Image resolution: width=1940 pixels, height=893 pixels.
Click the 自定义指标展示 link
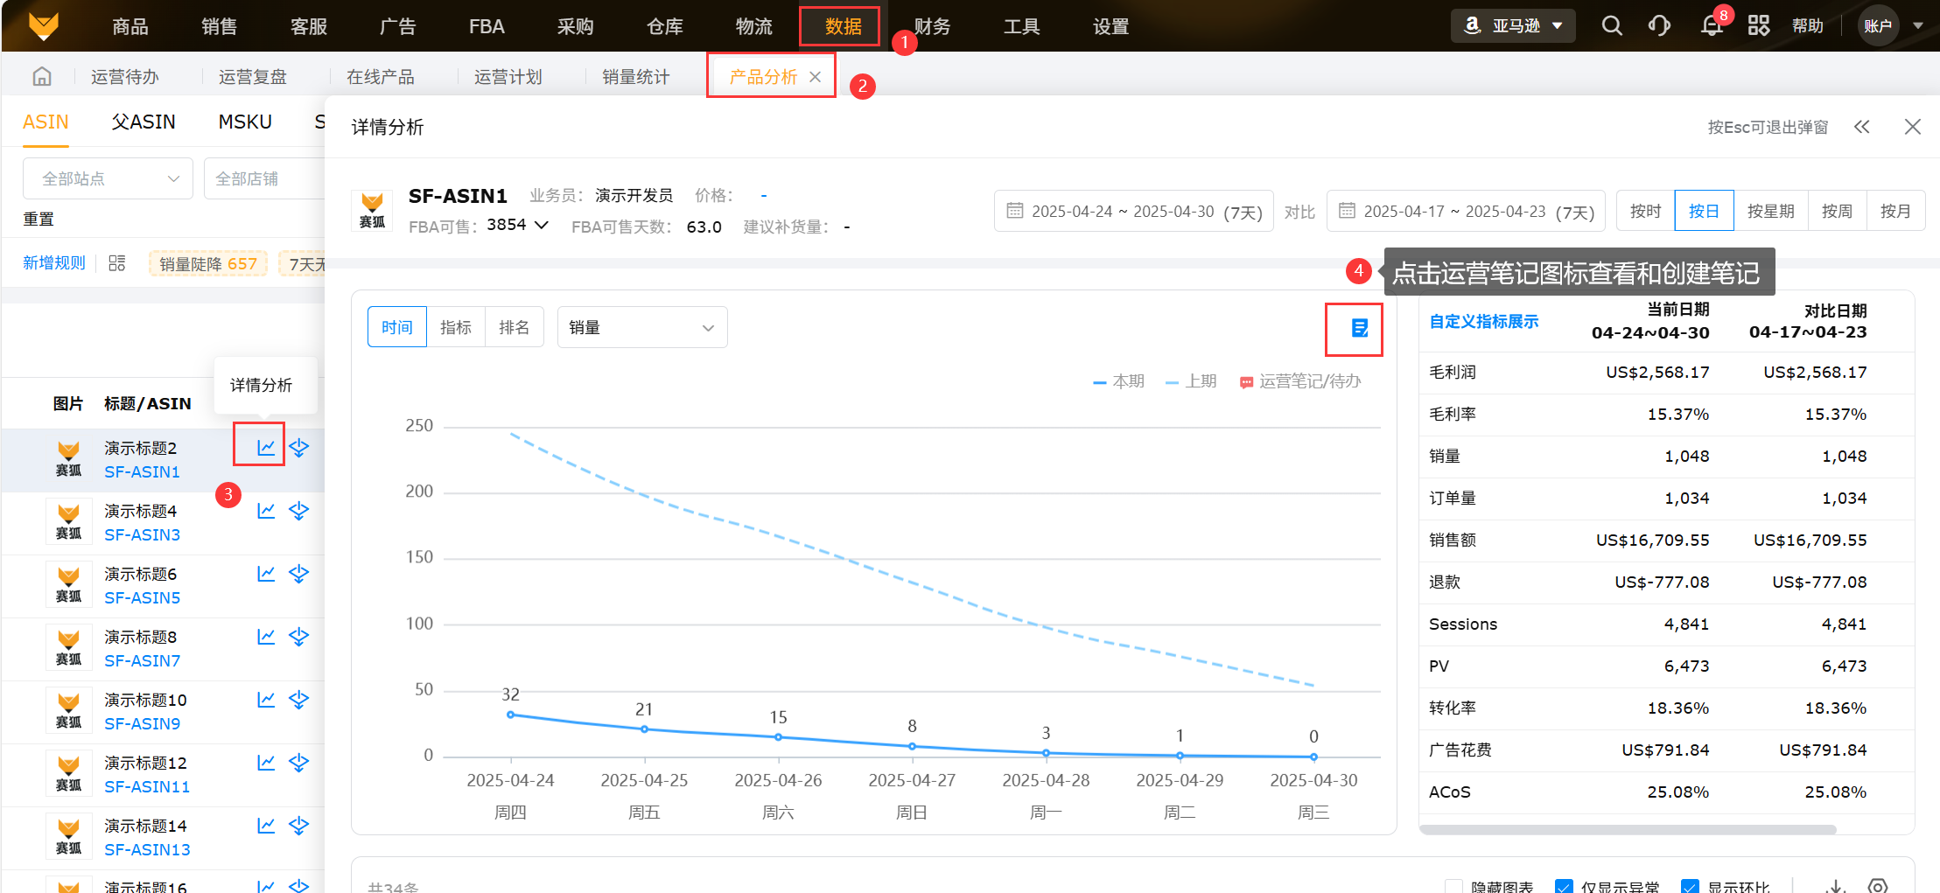(x=1484, y=321)
